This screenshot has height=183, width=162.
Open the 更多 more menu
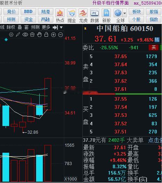pos(46,27)
